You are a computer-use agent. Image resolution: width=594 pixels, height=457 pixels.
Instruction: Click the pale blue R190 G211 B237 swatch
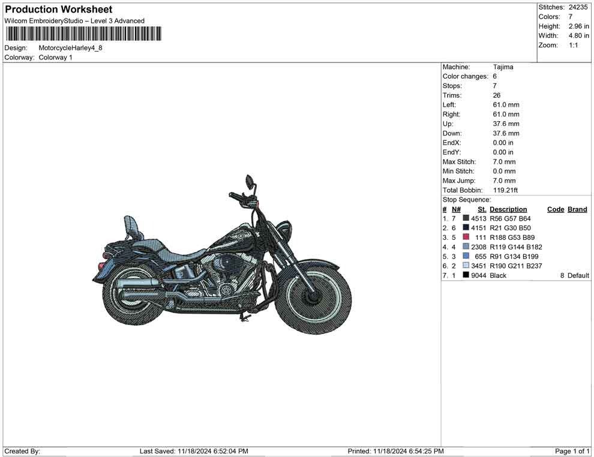[466, 266]
